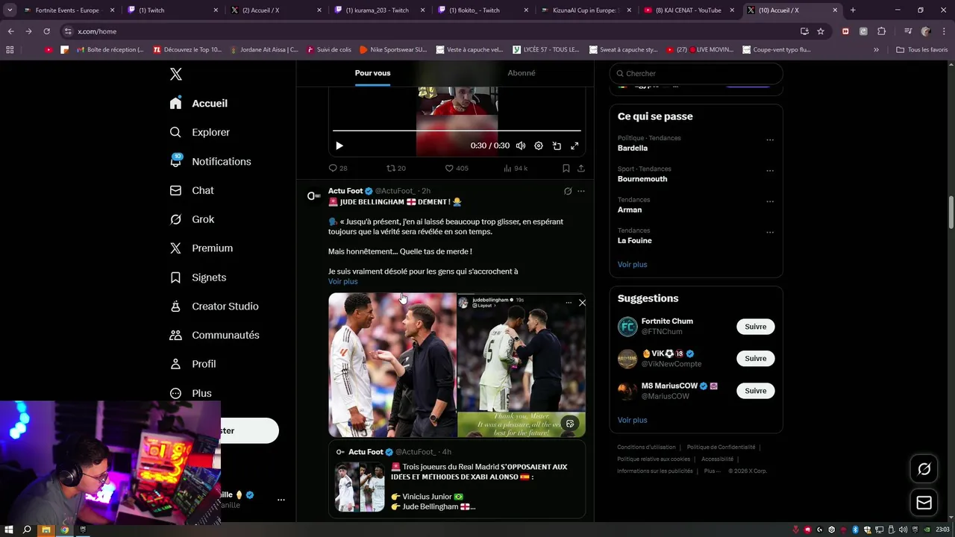Viewport: 955px width, 537px height.
Task: Open the Actu Foot profile avatar
Action: [x=314, y=195]
